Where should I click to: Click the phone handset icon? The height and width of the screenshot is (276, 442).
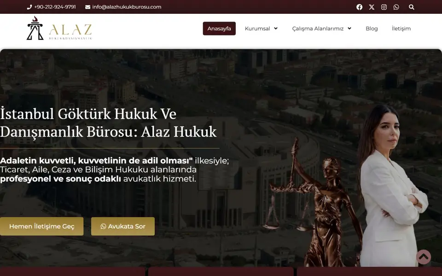click(29, 7)
